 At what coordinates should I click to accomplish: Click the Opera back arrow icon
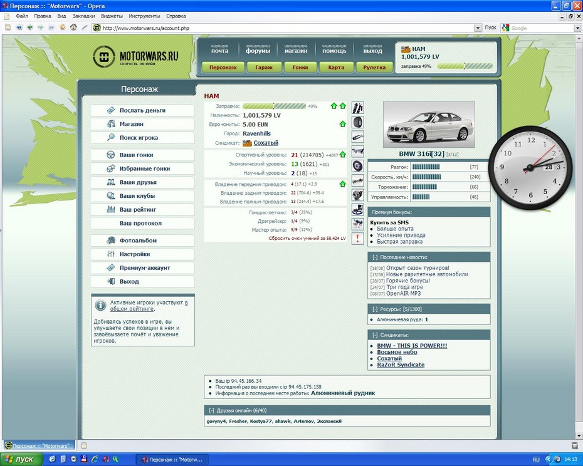pos(30,28)
